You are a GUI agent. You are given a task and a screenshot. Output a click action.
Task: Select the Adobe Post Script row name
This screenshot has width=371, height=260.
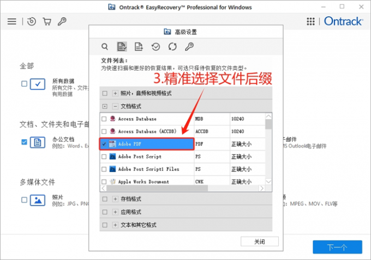(140, 157)
